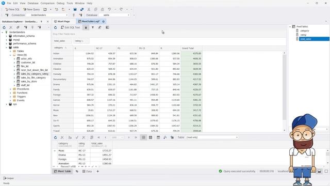Screen dimensions: 330x186
Task: Select the Triggers folder
Action: coord(21,97)
